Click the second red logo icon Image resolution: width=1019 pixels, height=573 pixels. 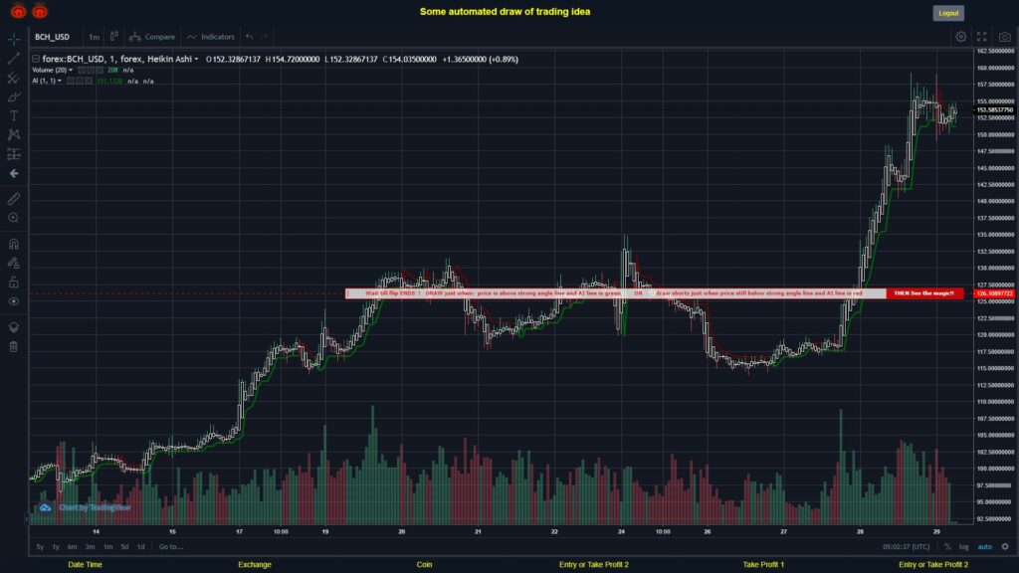click(40, 11)
